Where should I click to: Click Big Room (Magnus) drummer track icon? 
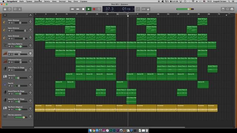pyautogui.click(x=5, y=108)
